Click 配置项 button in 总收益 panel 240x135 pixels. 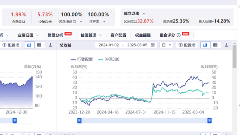(187, 45)
